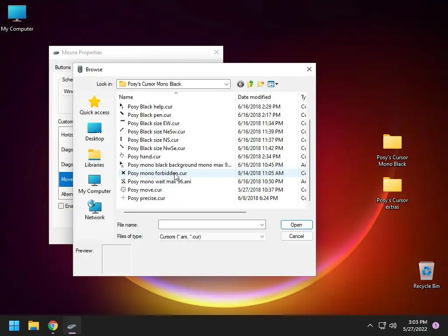The image size is (448, 336).
Task: Select Network in the places bar
Action: click(x=94, y=210)
